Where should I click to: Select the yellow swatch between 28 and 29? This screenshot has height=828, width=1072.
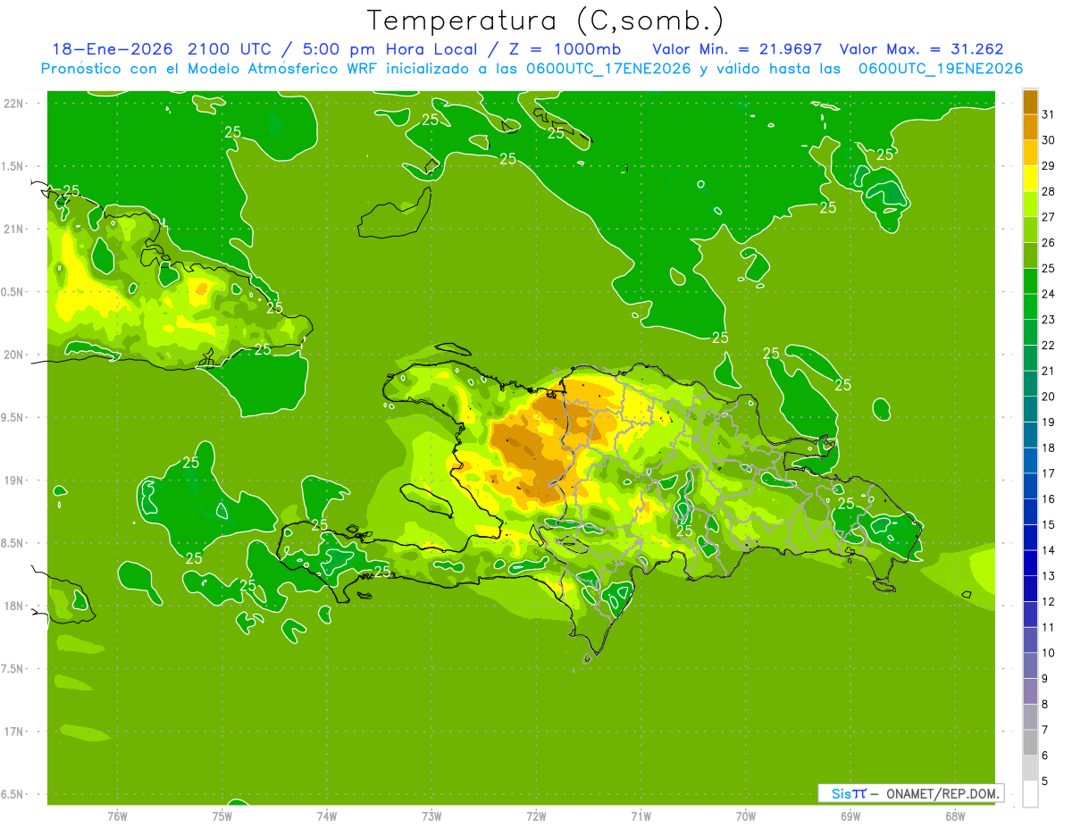1031,179
